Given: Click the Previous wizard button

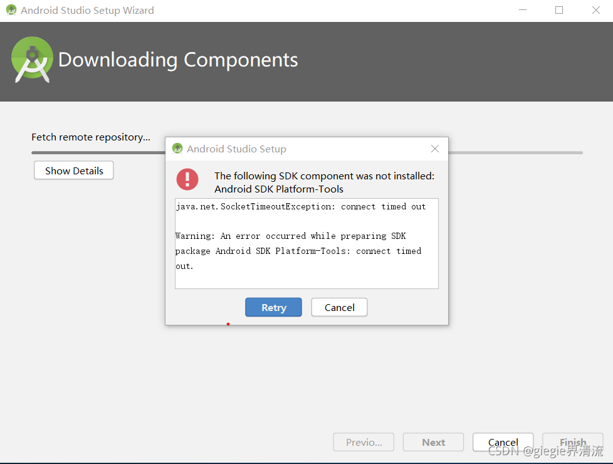Looking at the screenshot, I should [x=364, y=442].
